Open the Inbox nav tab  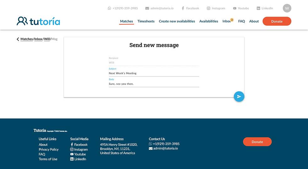pos(227,21)
